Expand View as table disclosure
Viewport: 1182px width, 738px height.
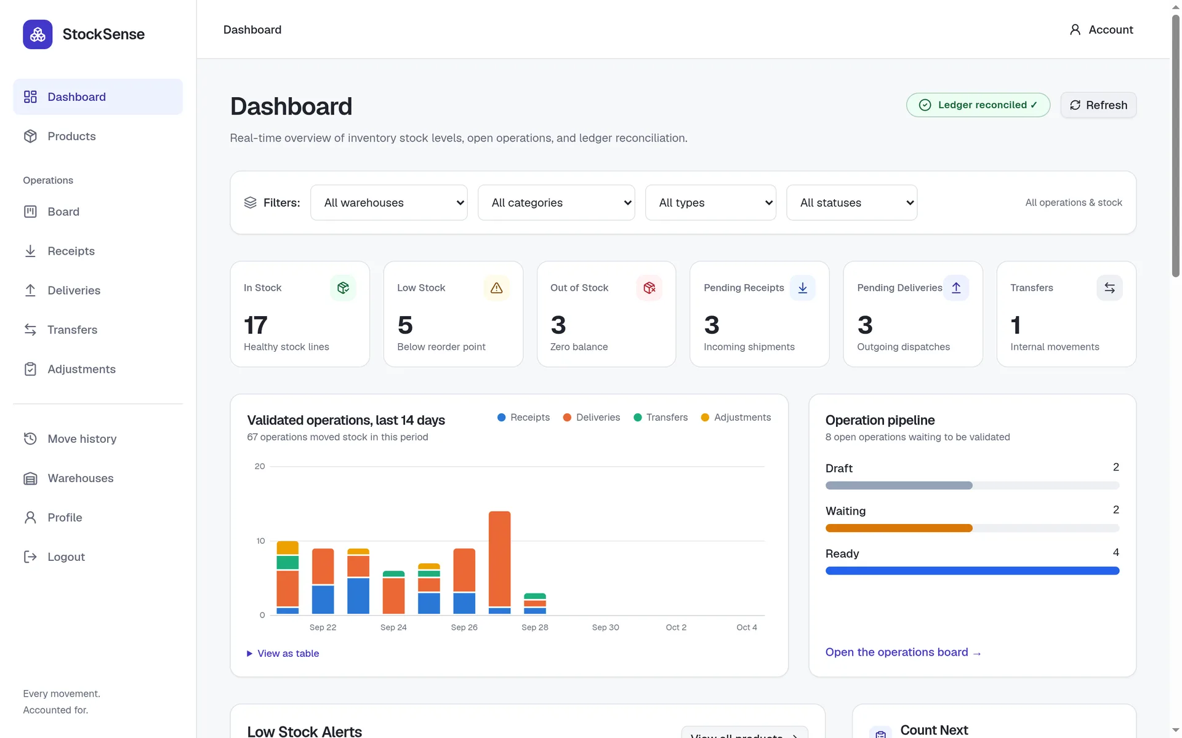283,653
